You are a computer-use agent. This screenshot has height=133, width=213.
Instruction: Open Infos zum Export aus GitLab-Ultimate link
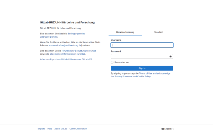click(x=66, y=59)
